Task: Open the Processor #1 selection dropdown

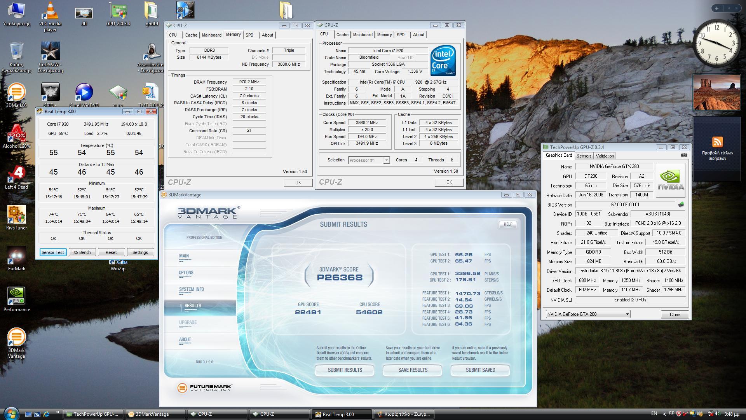Action: pyautogui.click(x=369, y=160)
